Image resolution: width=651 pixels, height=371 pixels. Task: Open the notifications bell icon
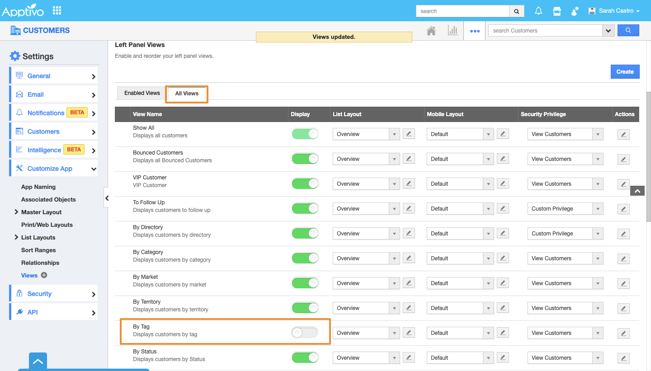(x=538, y=11)
